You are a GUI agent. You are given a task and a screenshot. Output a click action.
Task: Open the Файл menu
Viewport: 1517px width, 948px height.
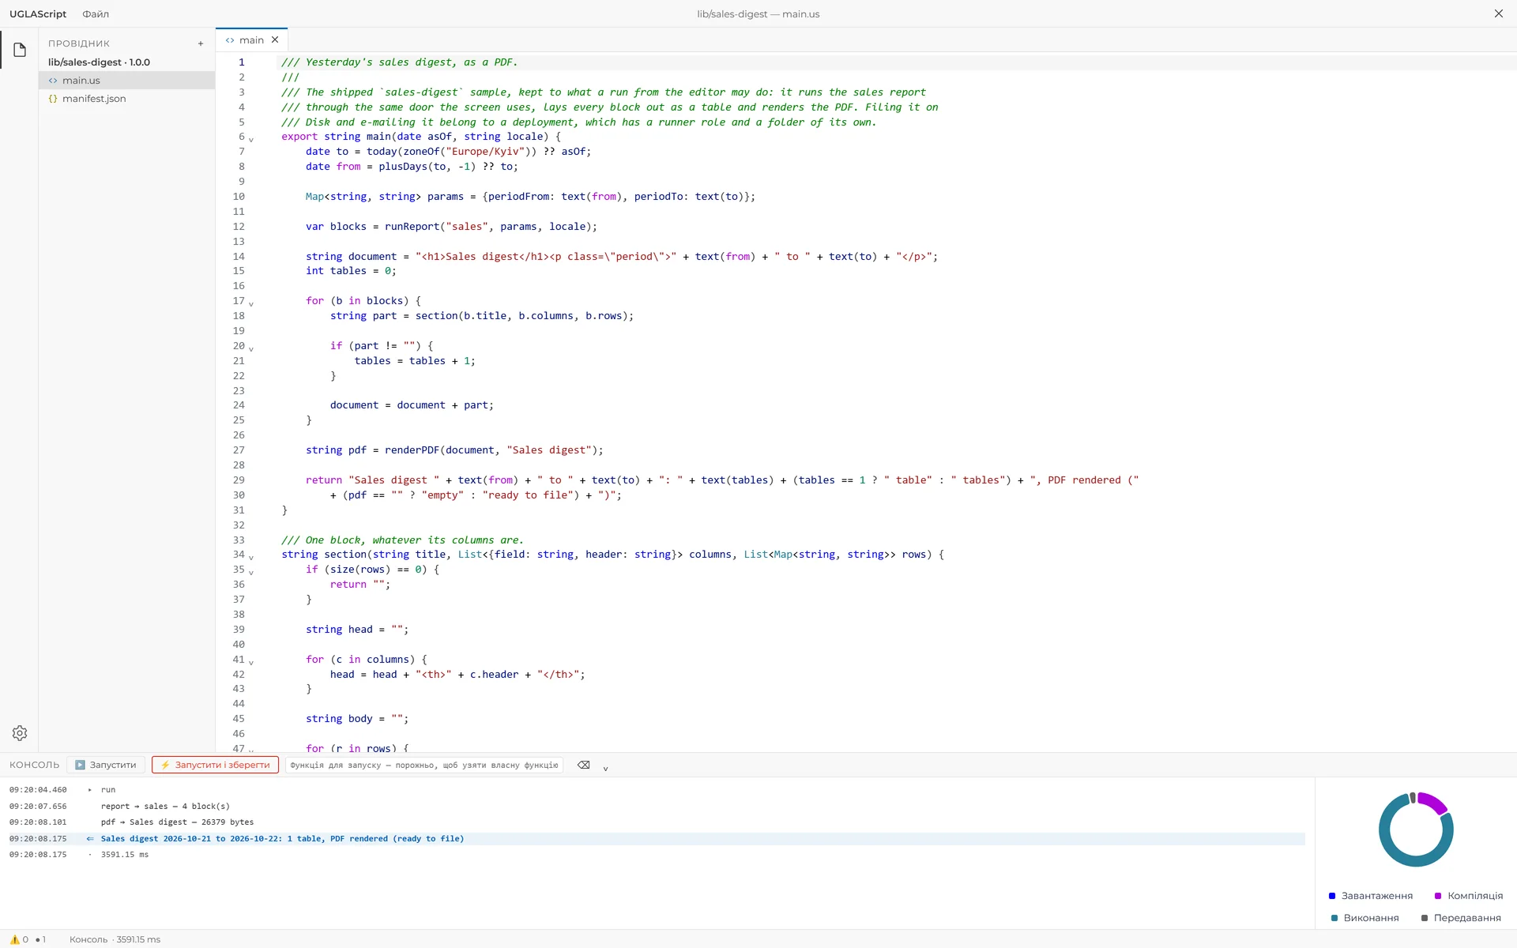point(96,14)
